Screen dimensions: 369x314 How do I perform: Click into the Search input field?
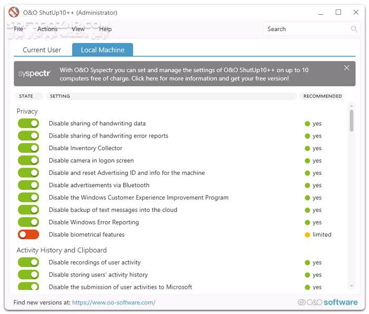[306, 30]
